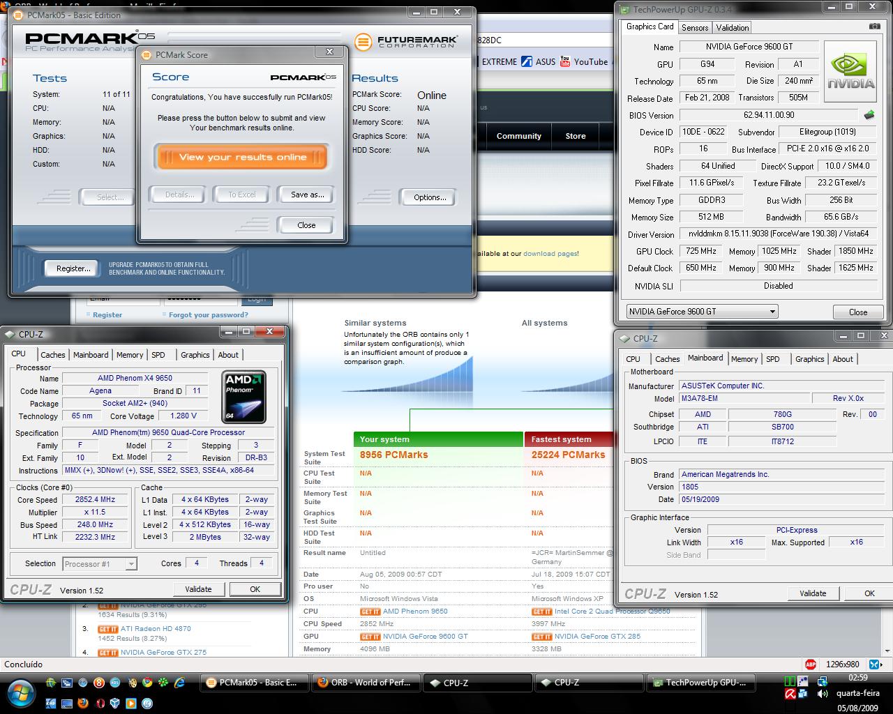Click the taskbar clock showing 02:59
The height and width of the screenshot is (714, 893).
pos(858,678)
